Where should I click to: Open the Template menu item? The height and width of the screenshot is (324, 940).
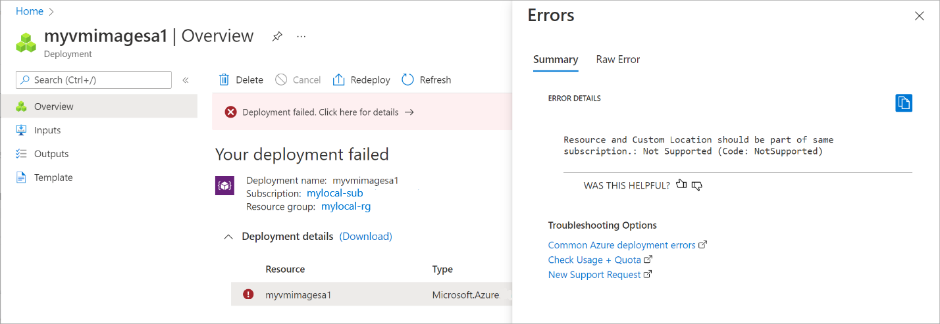pos(53,177)
